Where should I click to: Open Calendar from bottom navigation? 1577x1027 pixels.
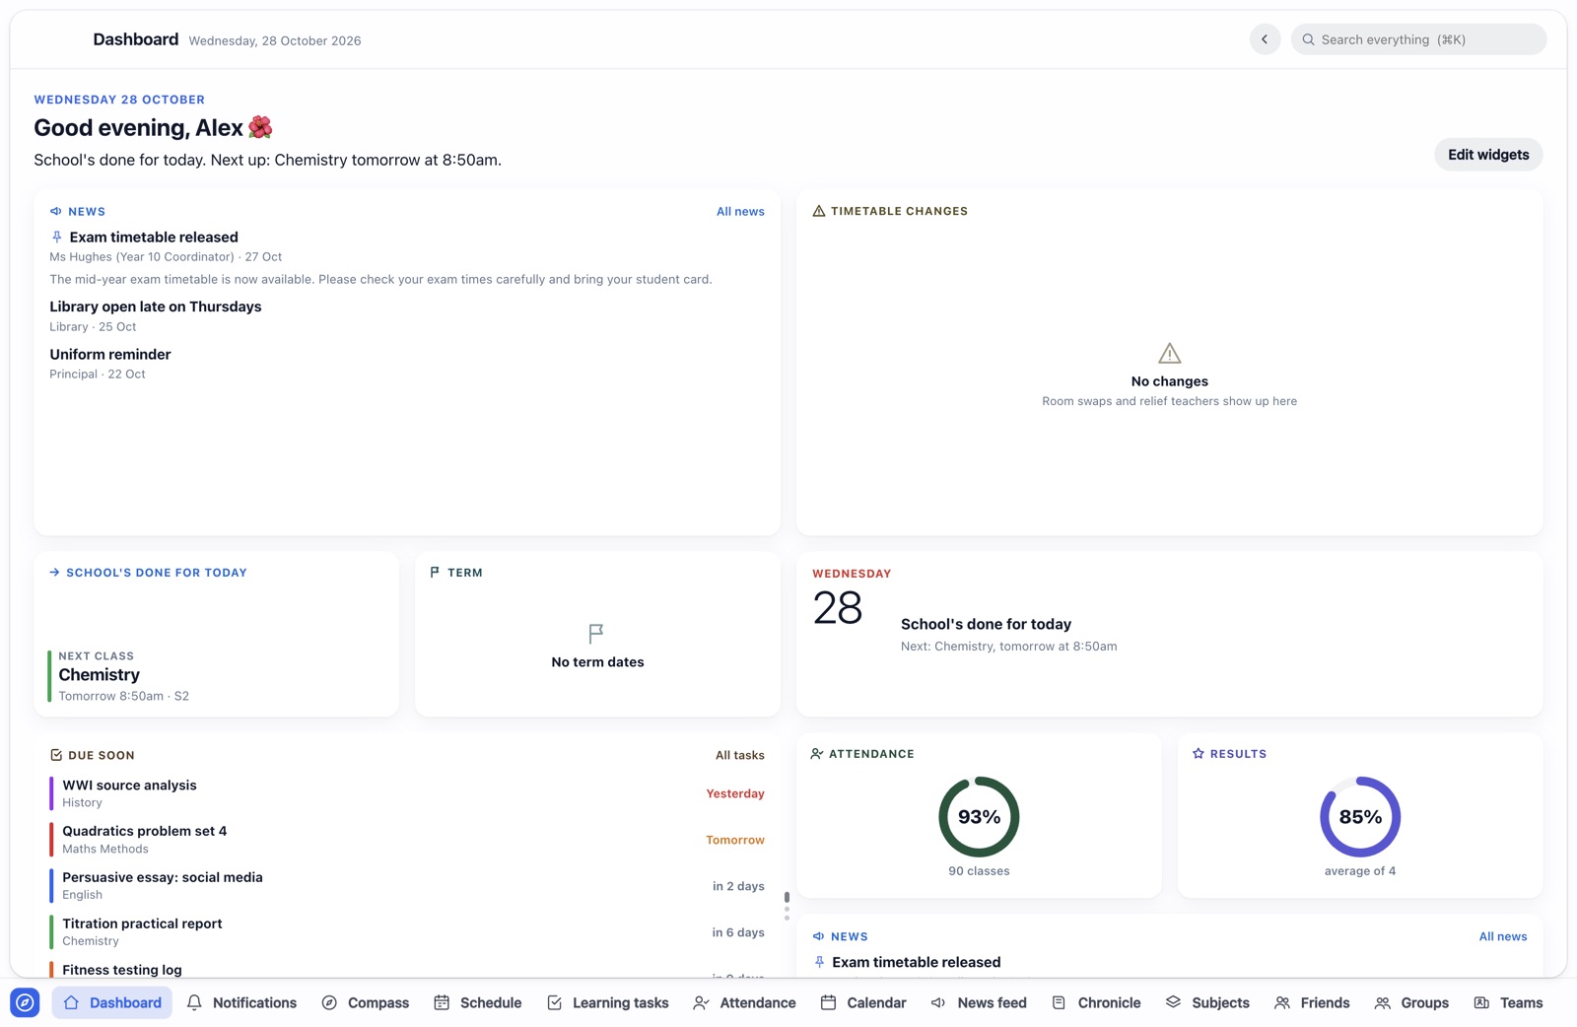[863, 1002]
